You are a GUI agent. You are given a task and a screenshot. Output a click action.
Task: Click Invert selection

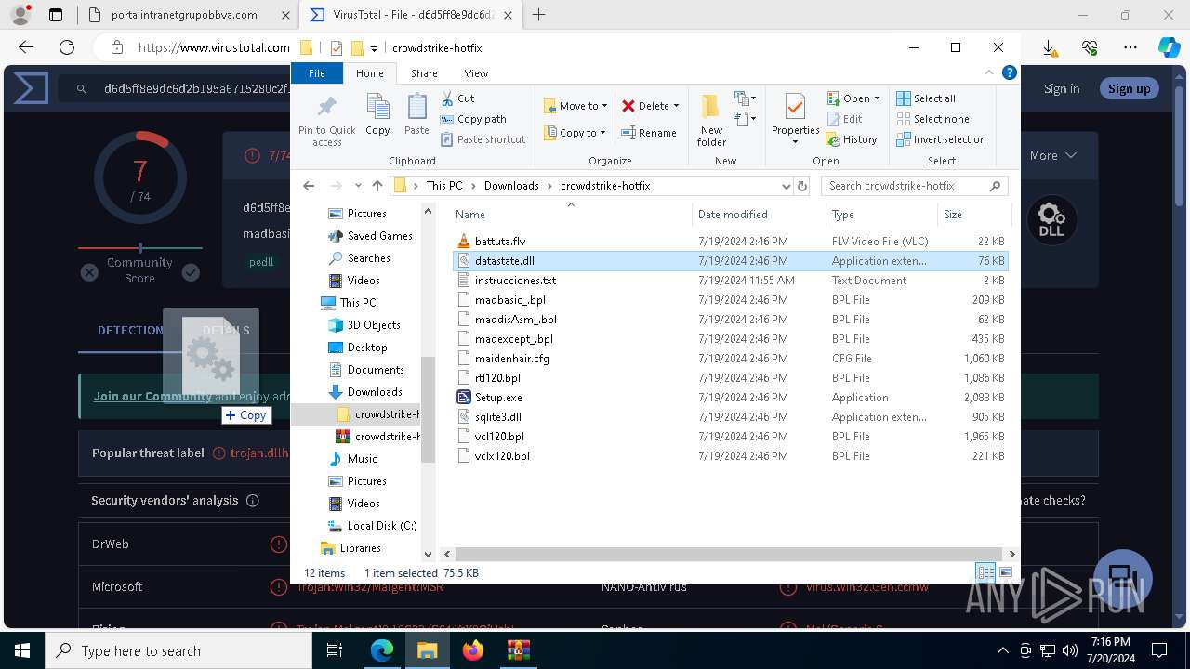[x=941, y=139]
